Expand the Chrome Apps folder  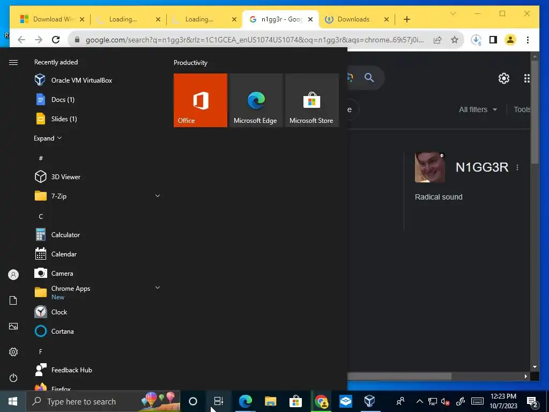tap(158, 288)
